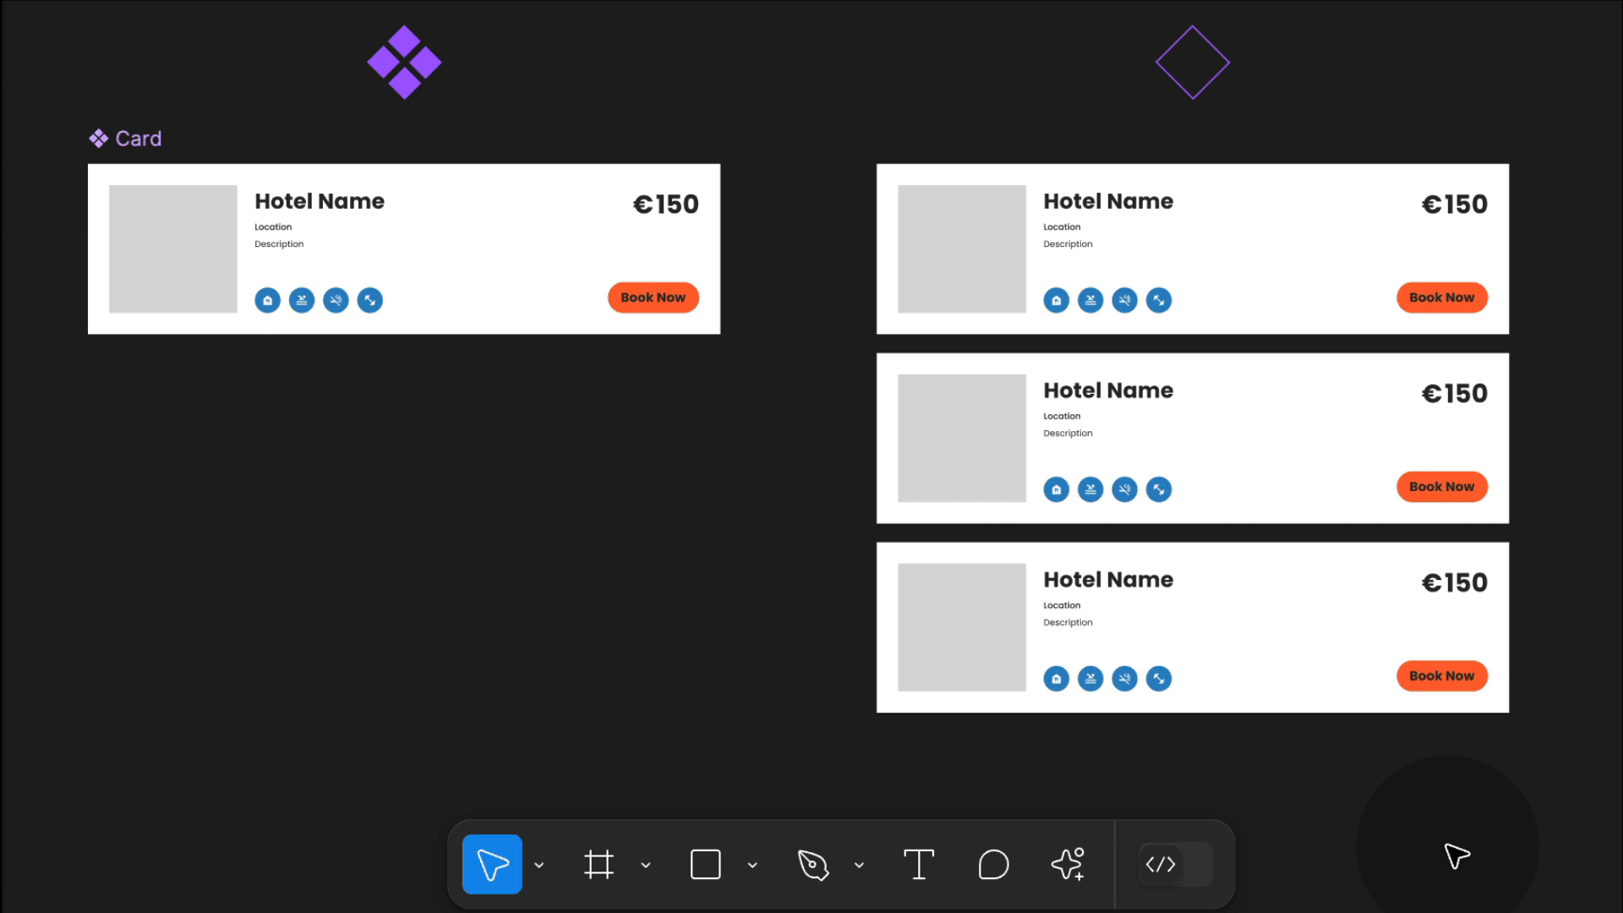
Task: Select the Comment tool
Action: 993,864
